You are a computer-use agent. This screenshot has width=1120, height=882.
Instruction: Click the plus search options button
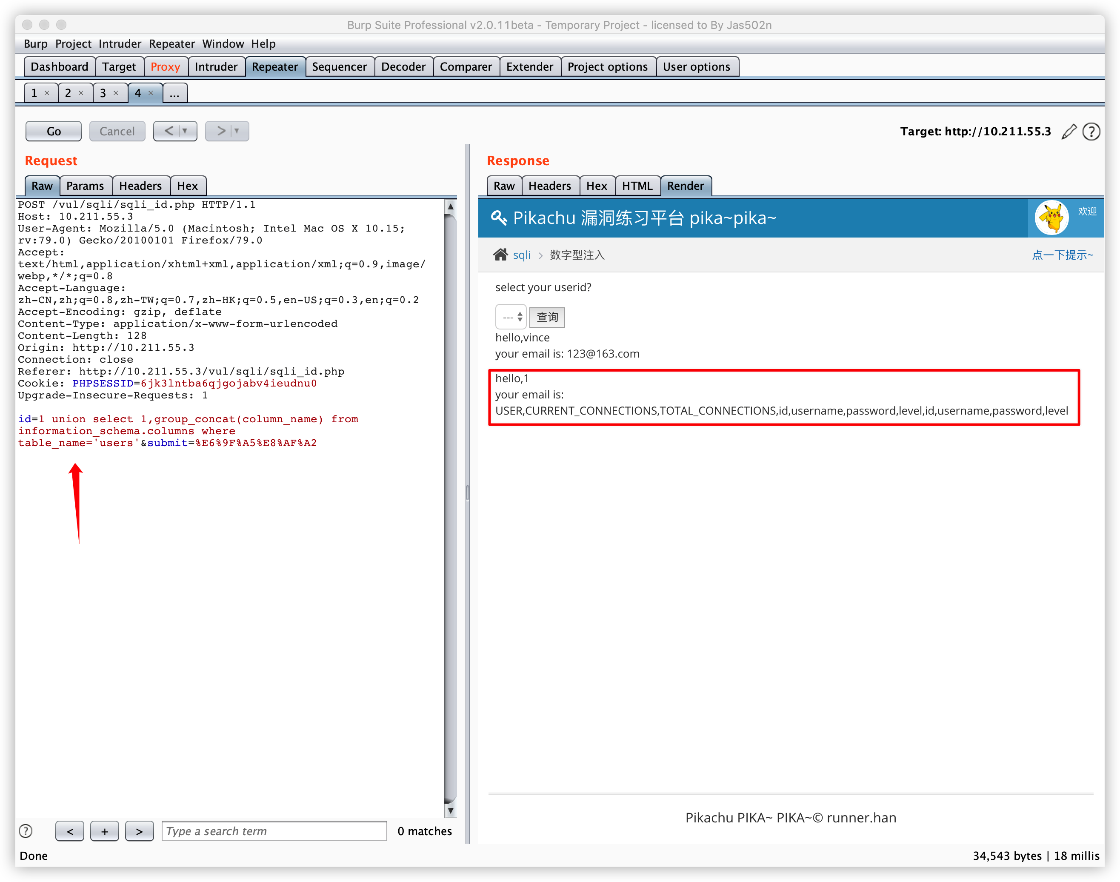pyautogui.click(x=104, y=831)
